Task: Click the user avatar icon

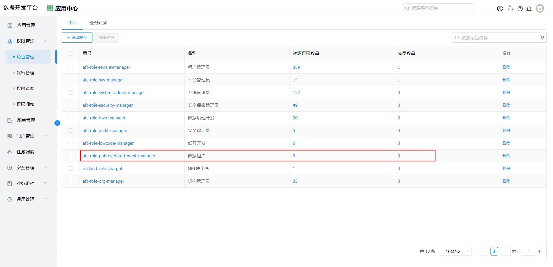Action: point(540,8)
